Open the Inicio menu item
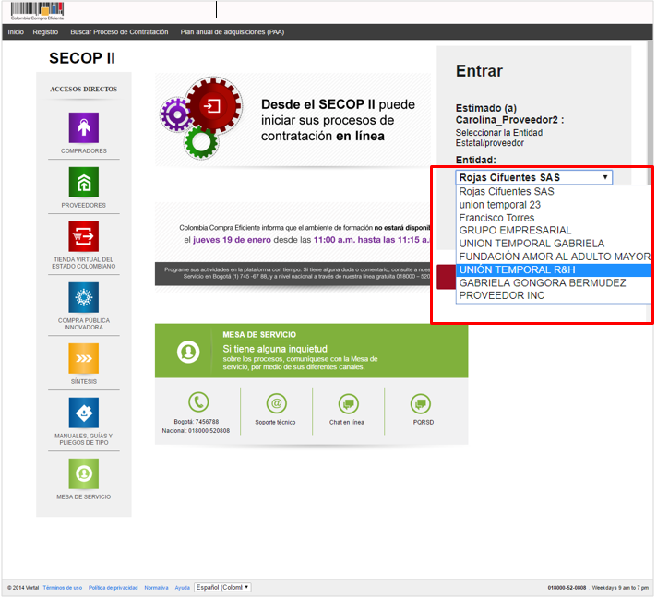 click(16, 32)
